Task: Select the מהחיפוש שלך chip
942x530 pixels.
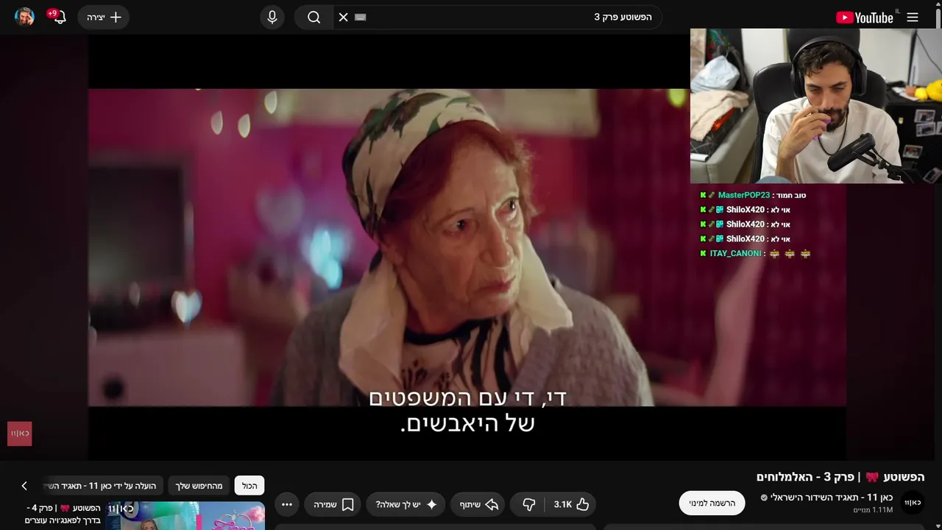Action: (199, 486)
